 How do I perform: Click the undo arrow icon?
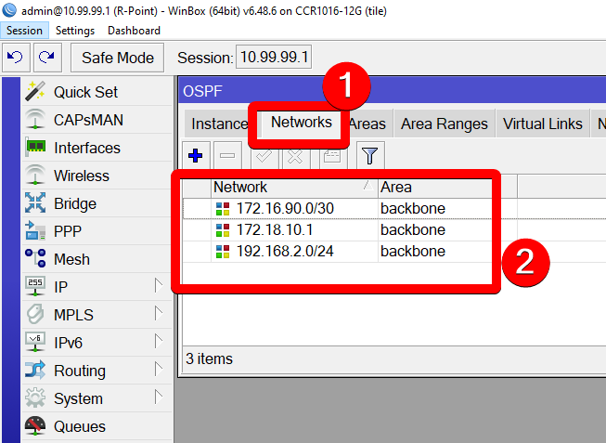click(x=16, y=58)
